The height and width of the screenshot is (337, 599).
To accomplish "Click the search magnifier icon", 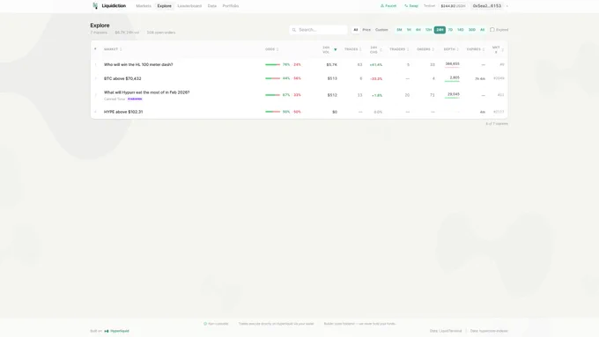I will tap(294, 30).
